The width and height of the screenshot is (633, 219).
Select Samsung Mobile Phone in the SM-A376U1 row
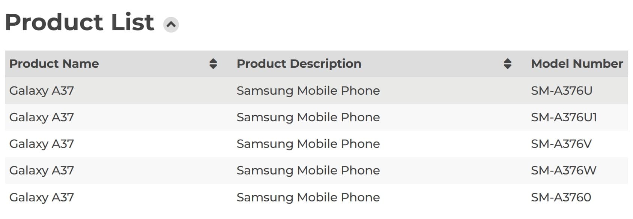[308, 117]
